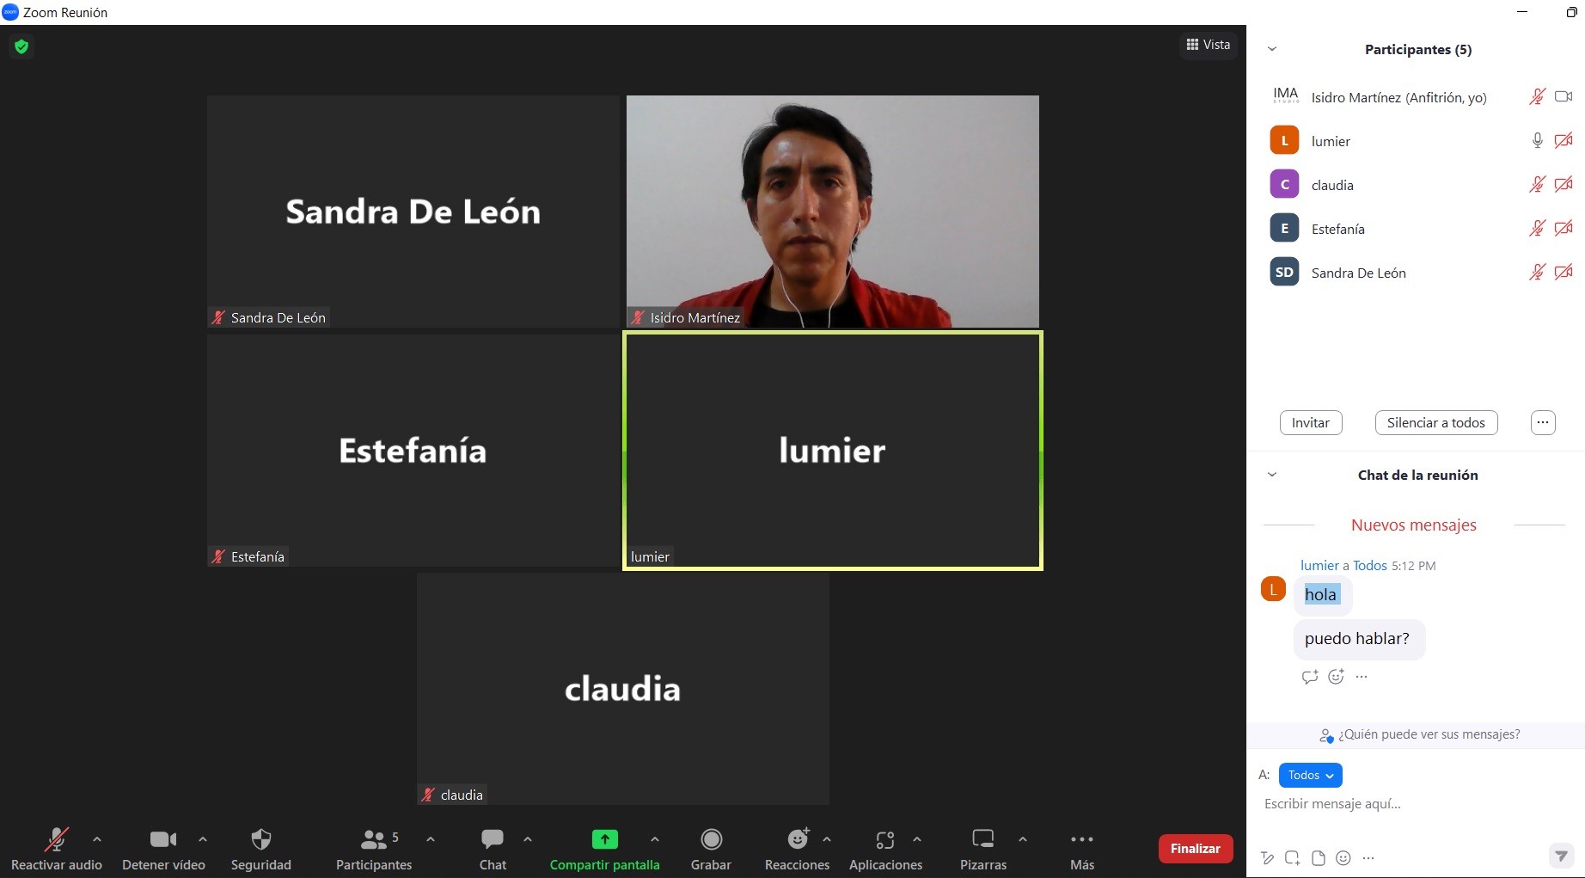Screen dimensions: 1585x878
Task: Click Compartir pantalla share icon
Action: click(604, 839)
